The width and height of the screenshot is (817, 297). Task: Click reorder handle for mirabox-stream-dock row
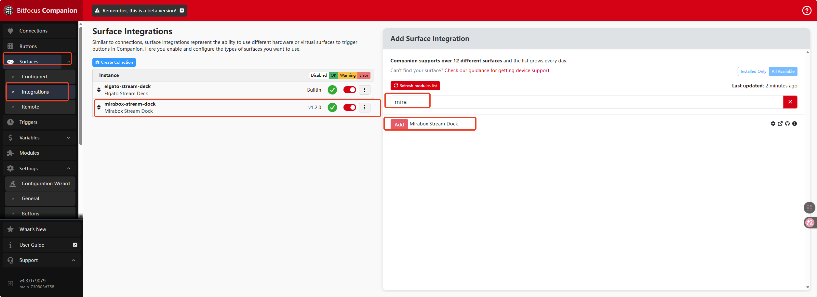tap(99, 107)
